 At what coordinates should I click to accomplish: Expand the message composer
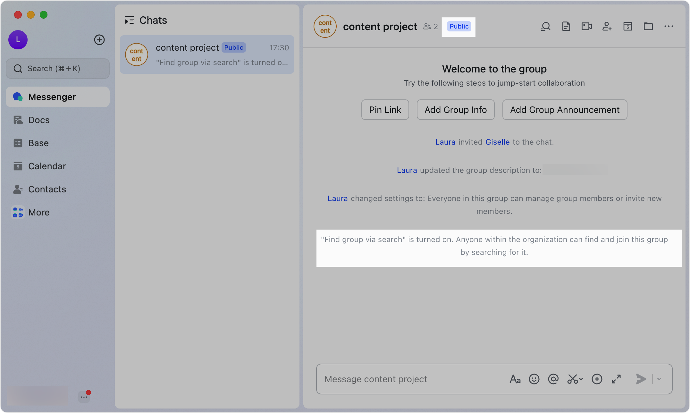[x=616, y=379]
